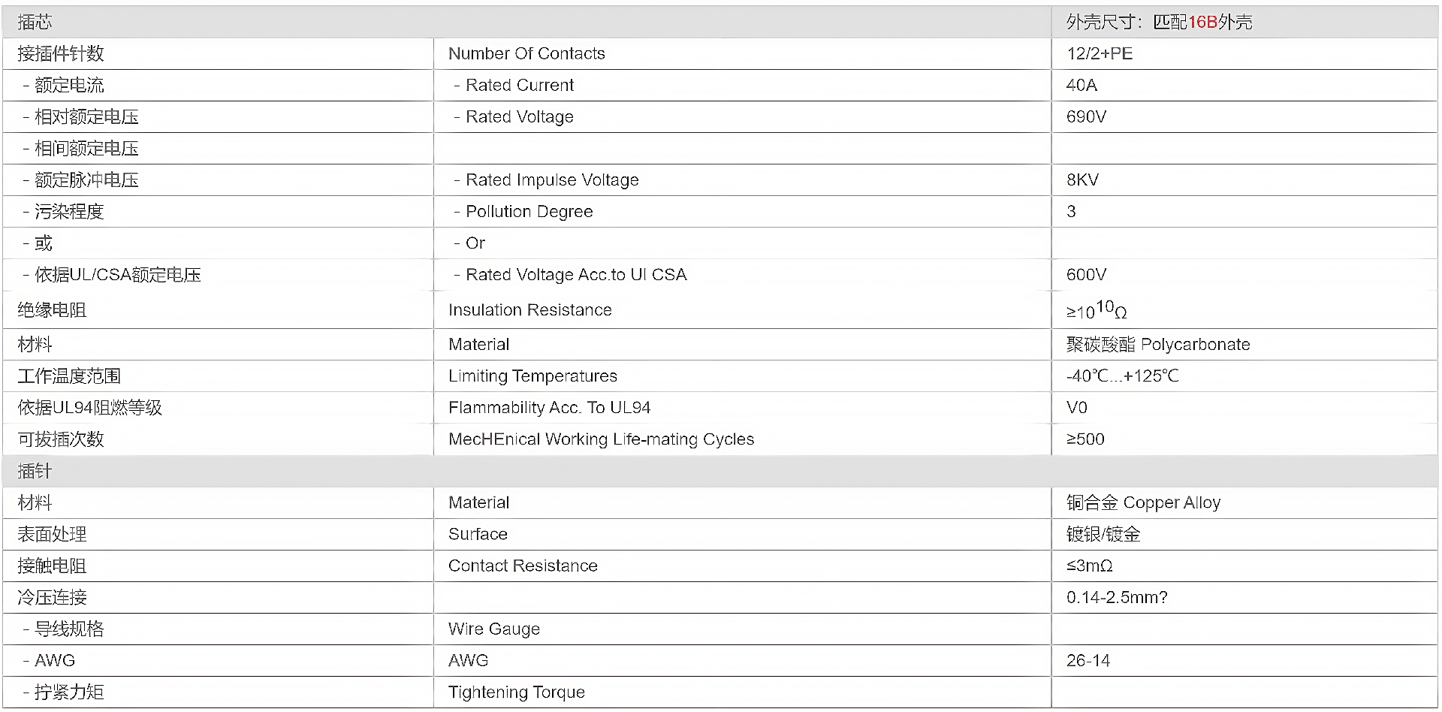The height and width of the screenshot is (712, 1442).
Task: Click 'Contact Resistance' label
Action: (523, 566)
